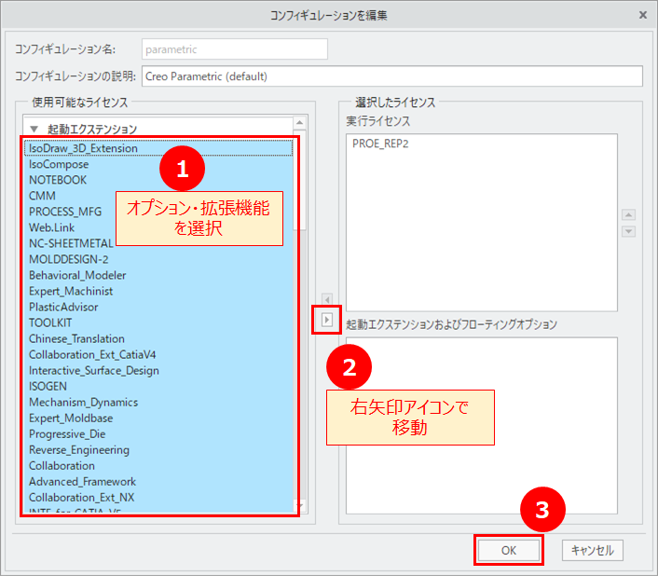Click the move up arrow beside run licenses

coord(628,214)
